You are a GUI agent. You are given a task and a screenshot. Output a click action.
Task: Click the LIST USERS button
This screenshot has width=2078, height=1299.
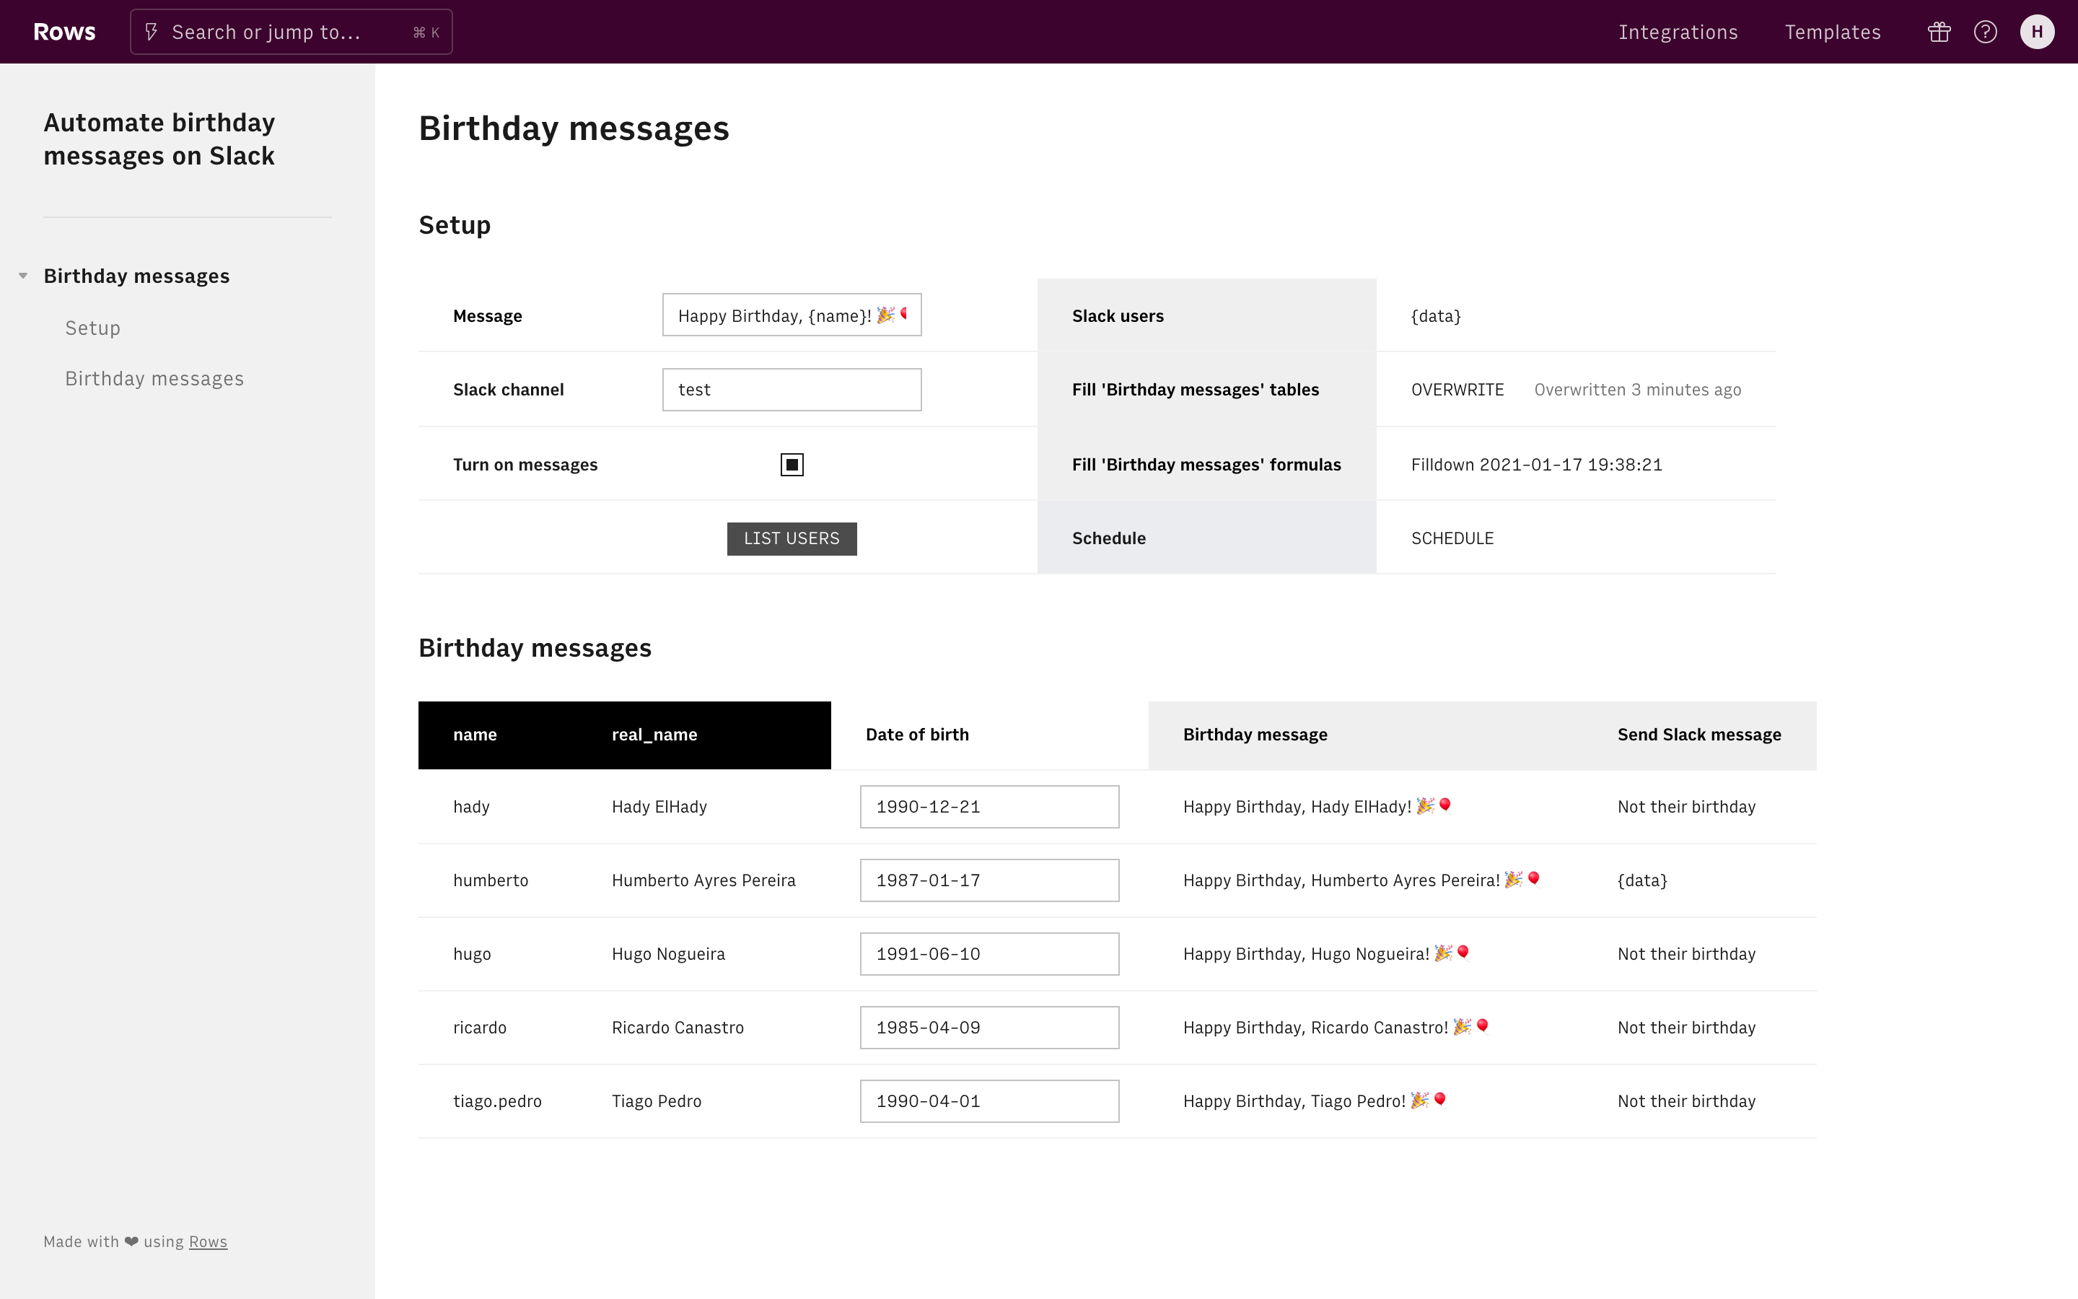pos(792,538)
